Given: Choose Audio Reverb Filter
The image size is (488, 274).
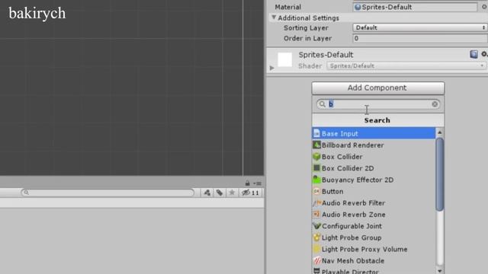Looking at the screenshot, I should click(374, 203).
